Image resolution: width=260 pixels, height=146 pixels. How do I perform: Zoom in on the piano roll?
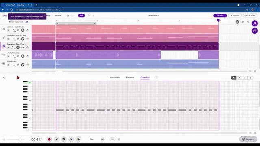coord(250,133)
